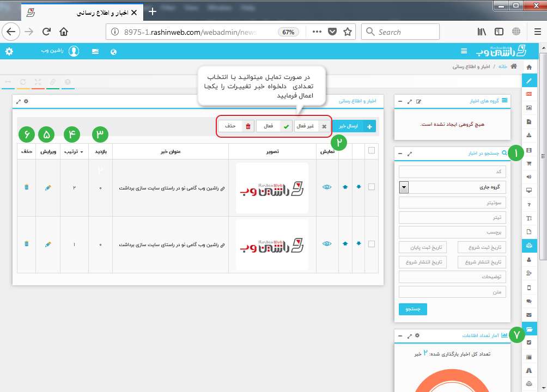Open the gear icon in the اخبار و اطلاع رسانی panel header

pos(26,101)
